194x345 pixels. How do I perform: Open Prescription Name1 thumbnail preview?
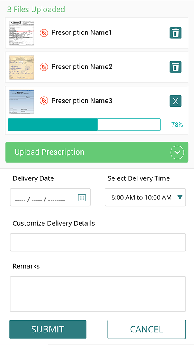(21, 33)
